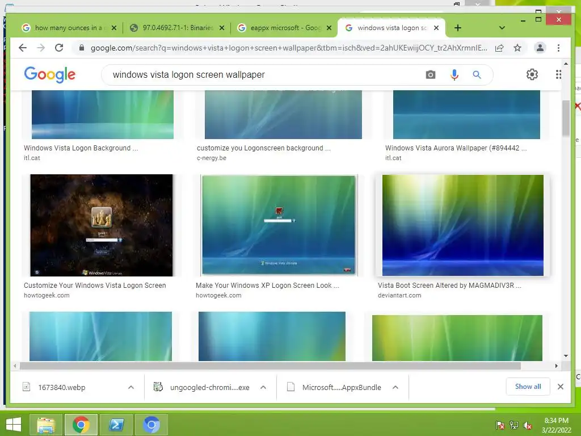
Task: Click vertical scrollbar thumb
Action: 566,118
